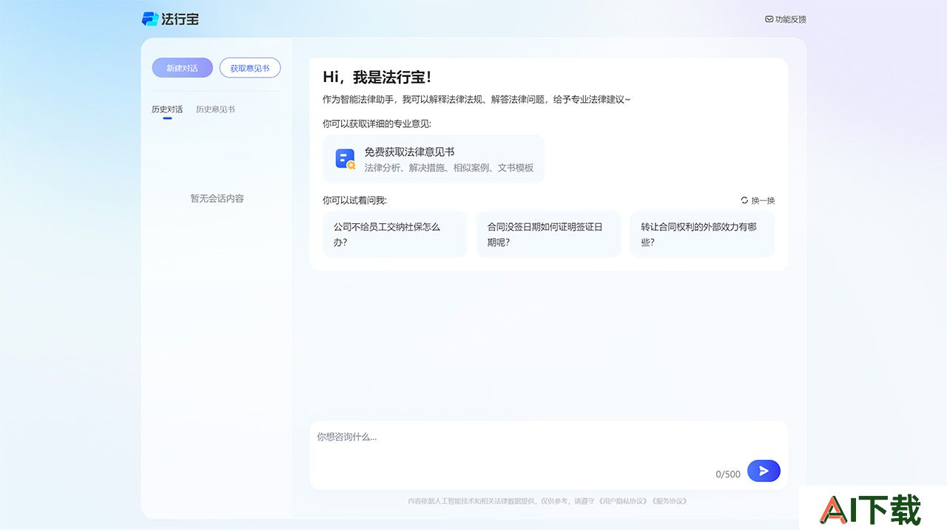
Task: Click the Hi，我是法行宝 heading
Action: point(377,77)
